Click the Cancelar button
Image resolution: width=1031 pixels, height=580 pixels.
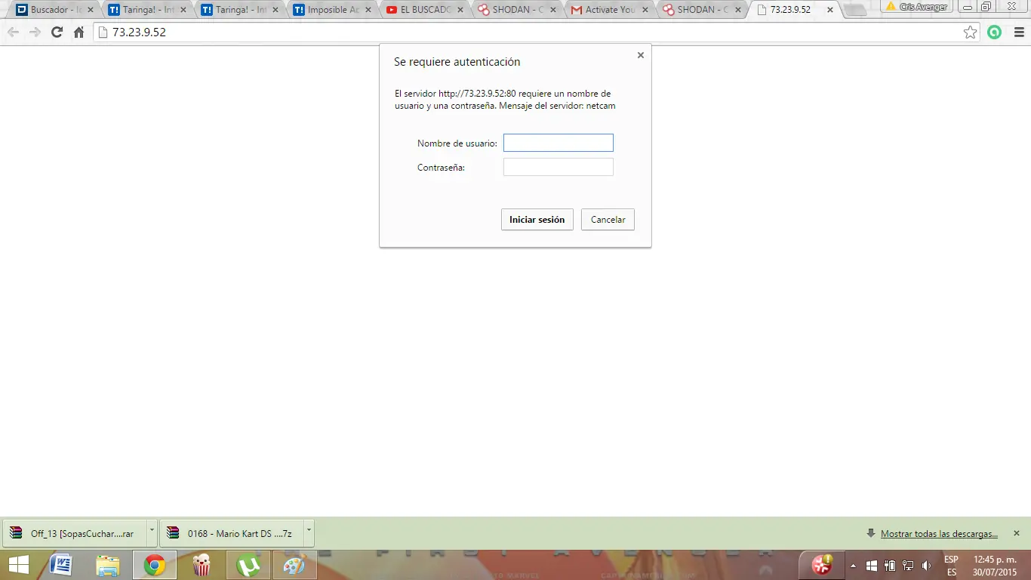pyautogui.click(x=608, y=220)
